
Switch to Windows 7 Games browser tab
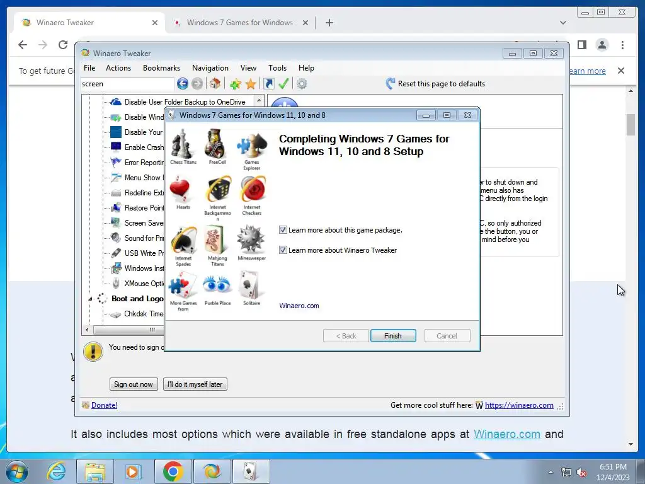(240, 23)
